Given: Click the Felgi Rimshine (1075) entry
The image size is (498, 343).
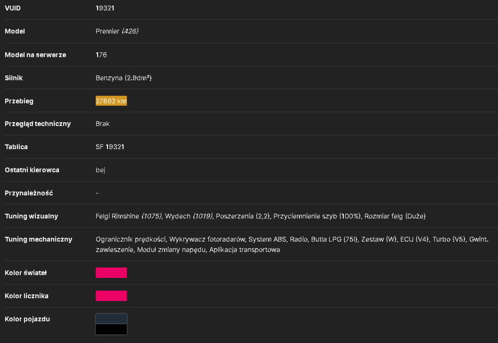Looking at the screenshot, I should pyautogui.click(x=128, y=216).
